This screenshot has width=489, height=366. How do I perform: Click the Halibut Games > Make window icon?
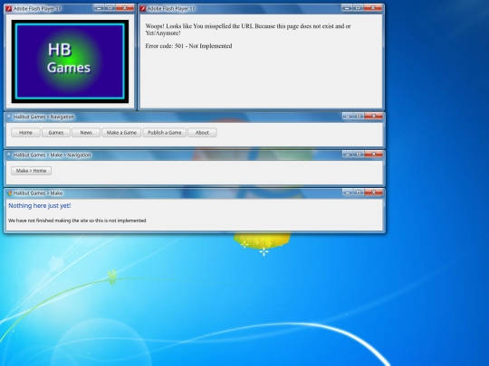click(x=9, y=193)
